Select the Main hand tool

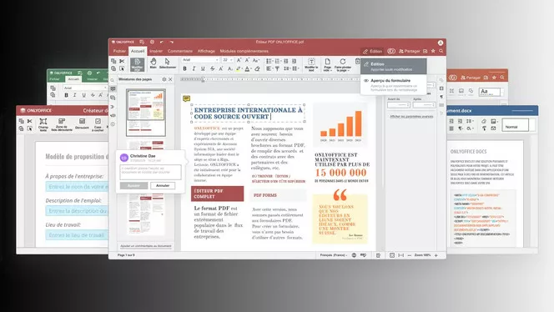click(153, 62)
